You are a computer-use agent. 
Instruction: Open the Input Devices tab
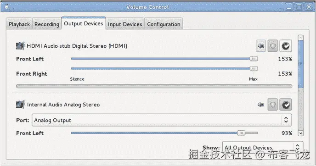tap(125, 24)
